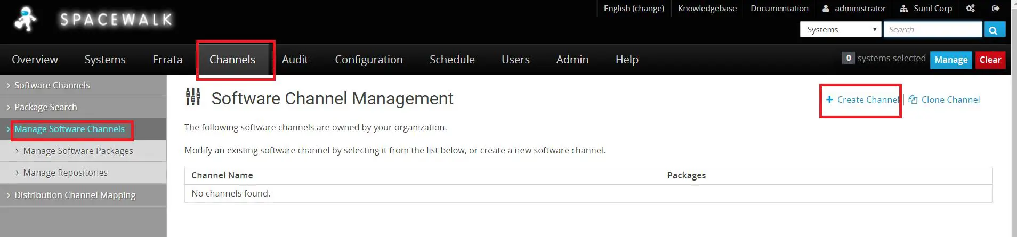Go to the Configuration tab
The width and height of the screenshot is (1017, 237).
[369, 60]
